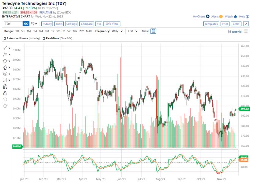254x184 pixels.
Task: Set range to MAX
Action: (89, 31)
